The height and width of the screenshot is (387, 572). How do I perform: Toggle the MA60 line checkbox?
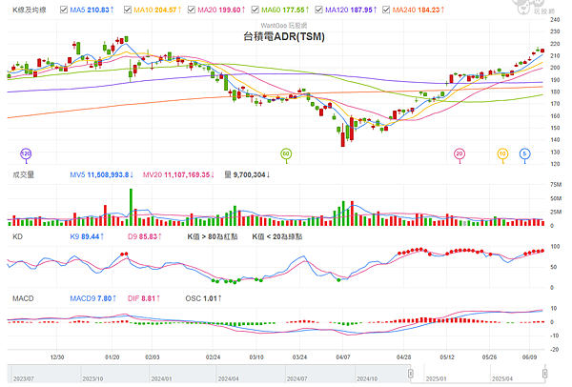255,10
